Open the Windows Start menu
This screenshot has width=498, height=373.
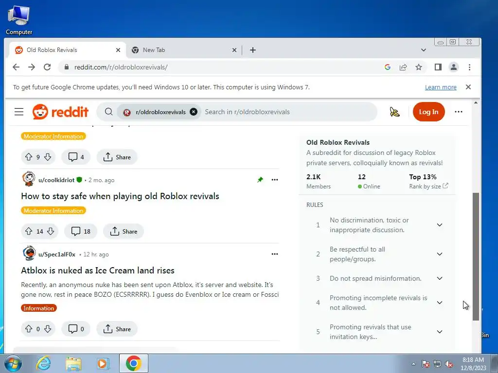pos(13,363)
